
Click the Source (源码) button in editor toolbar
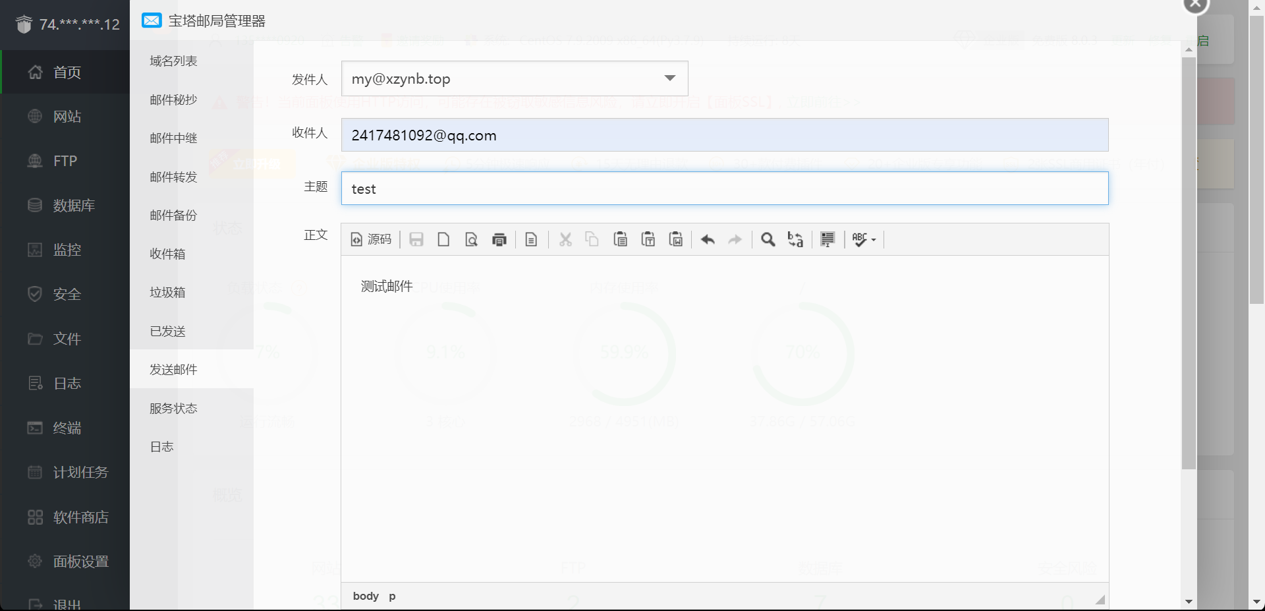click(x=371, y=239)
